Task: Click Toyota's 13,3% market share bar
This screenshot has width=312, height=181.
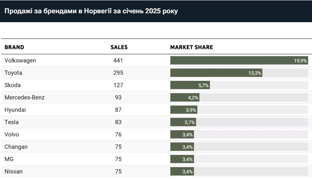Action: point(216,73)
